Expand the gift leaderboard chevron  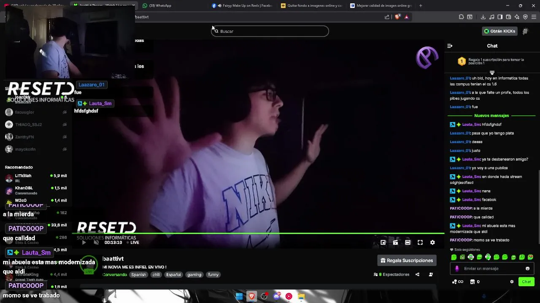click(492, 73)
